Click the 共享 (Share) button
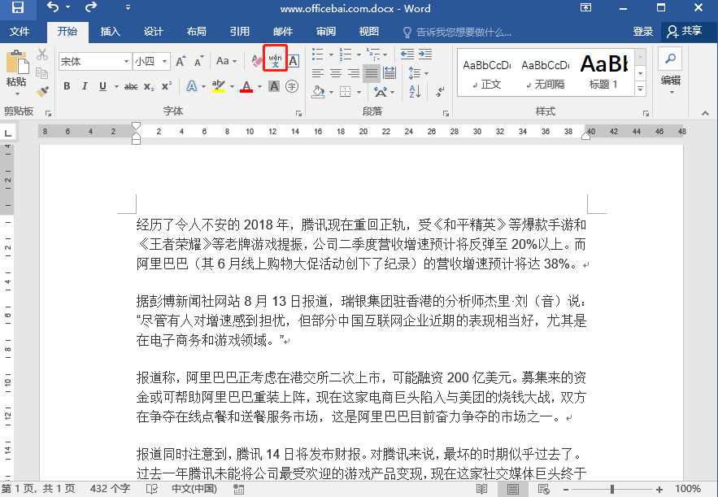This screenshot has width=718, height=497. (685, 31)
